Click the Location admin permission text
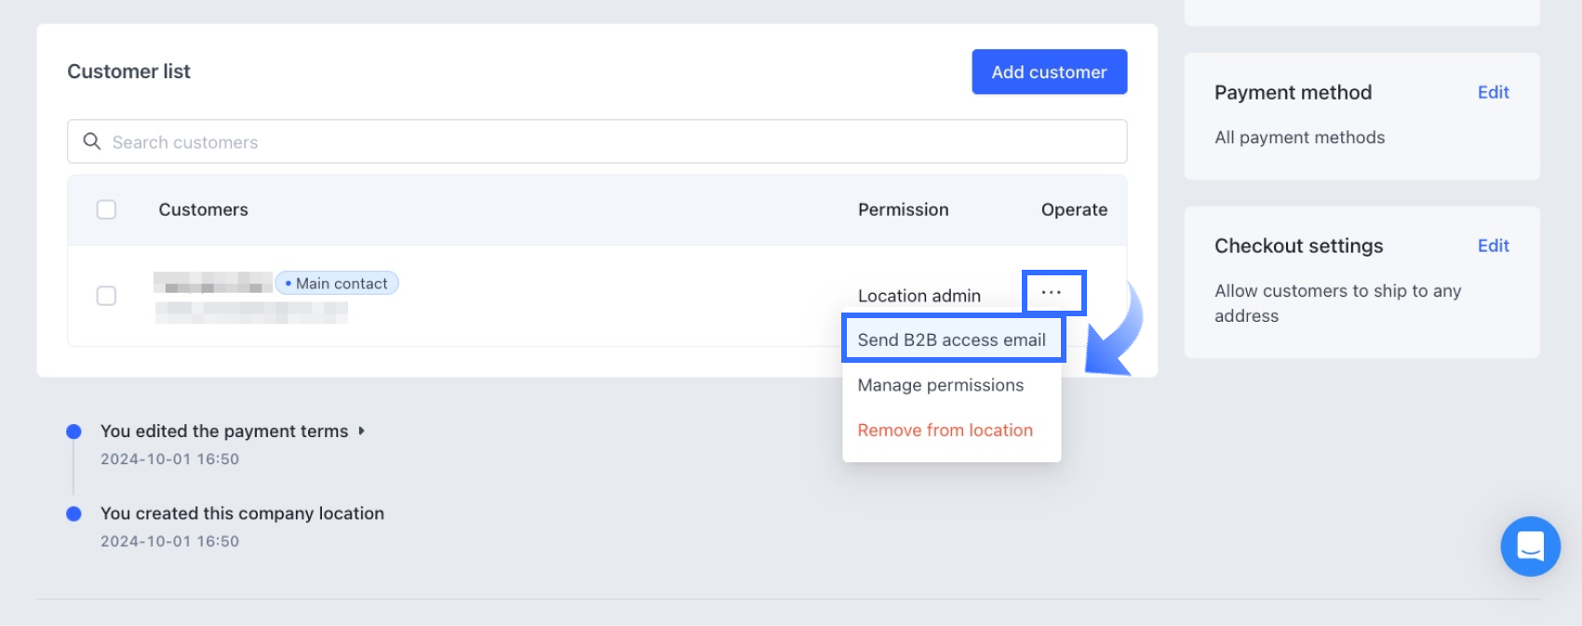The image size is (1582, 626). click(x=918, y=296)
